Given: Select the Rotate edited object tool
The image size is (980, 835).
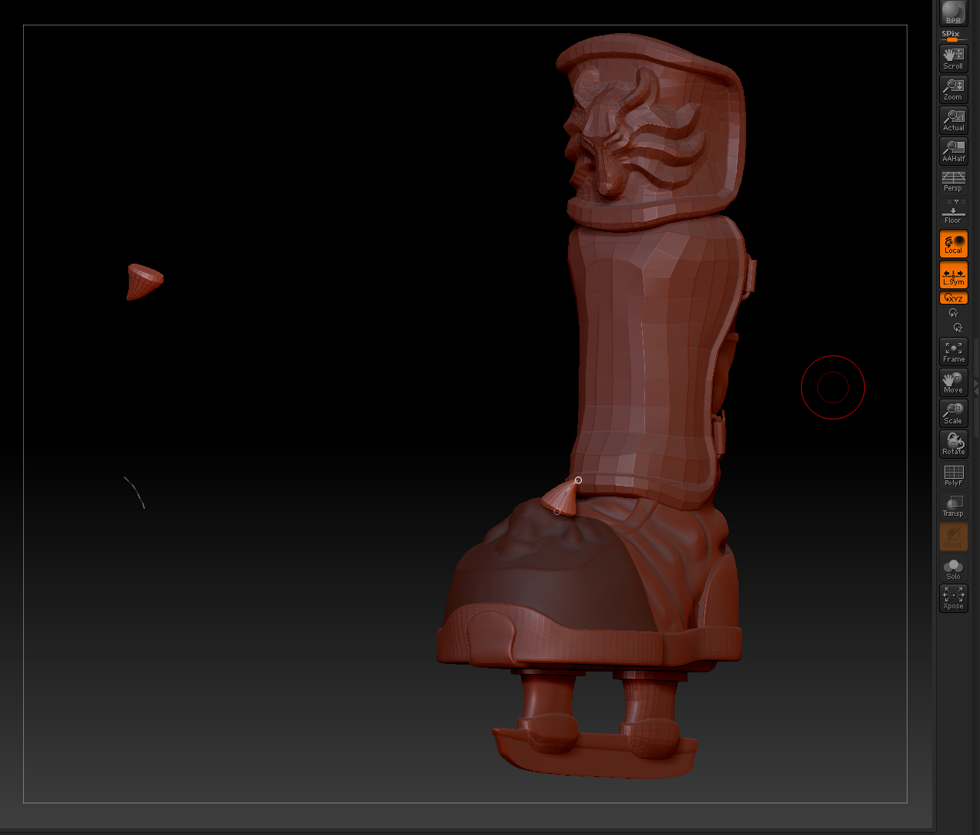Looking at the screenshot, I should point(953,444).
